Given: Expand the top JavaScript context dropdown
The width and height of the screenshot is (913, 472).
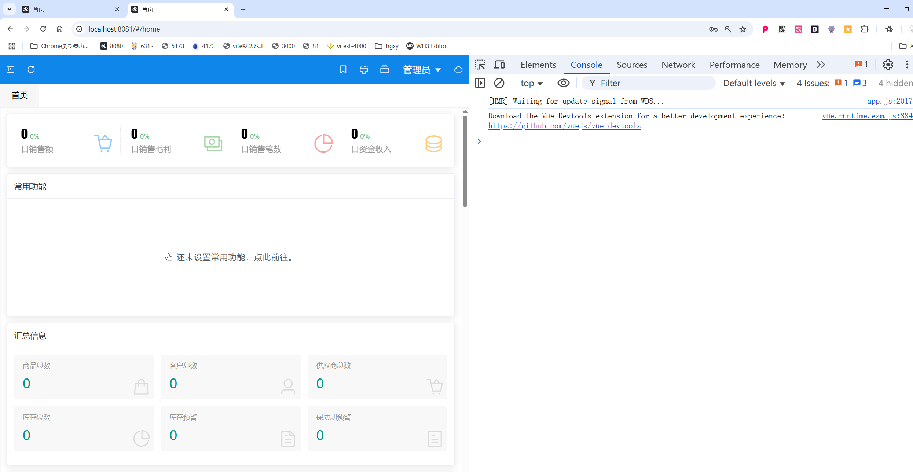Looking at the screenshot, I should [x=531, y=83].
